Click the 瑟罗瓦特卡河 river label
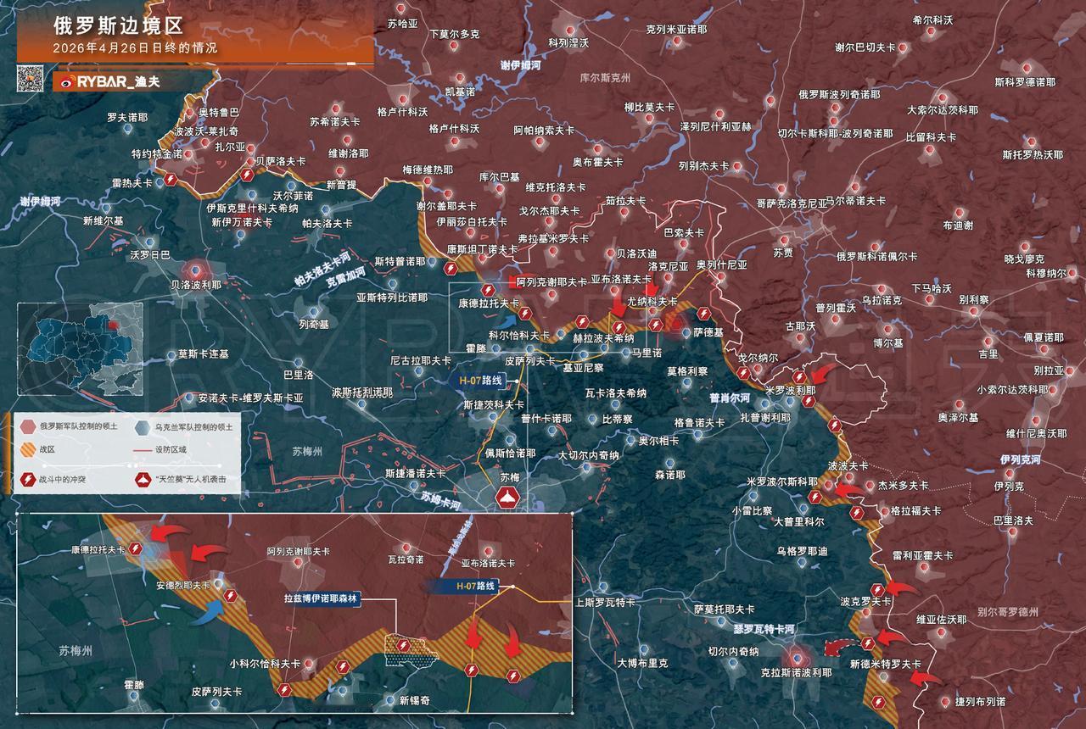Viewport: 1086px width, 729px height. pyautogui.click(x=764, y=629)
